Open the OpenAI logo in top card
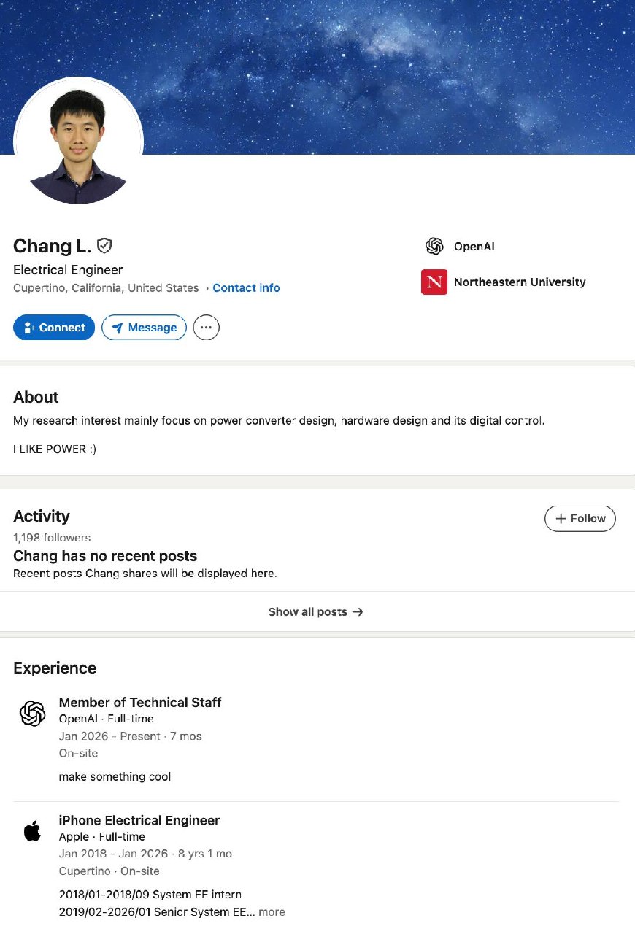 point(434,247)
